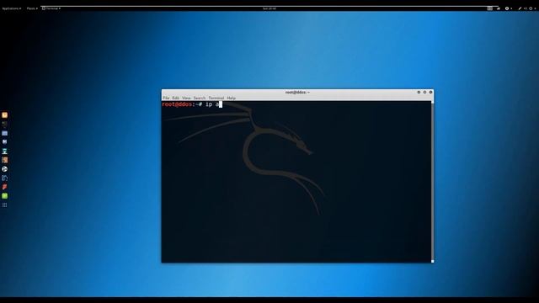Open the Terminal menu in the terminal menu bar

[216, 98]
